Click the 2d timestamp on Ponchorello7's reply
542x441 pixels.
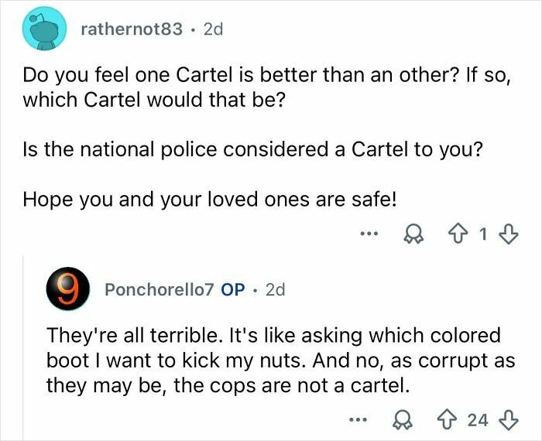click(275, 289)
